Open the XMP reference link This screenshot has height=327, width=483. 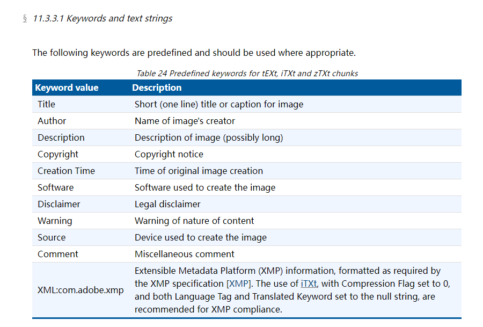click(x=239, y=284)
